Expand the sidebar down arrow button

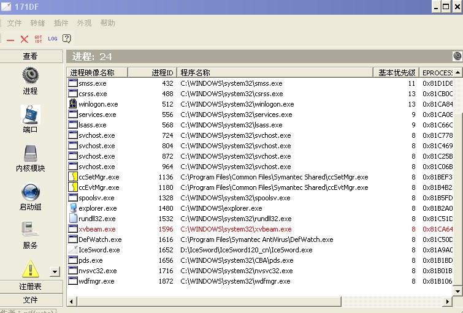[x=55, y=272]
